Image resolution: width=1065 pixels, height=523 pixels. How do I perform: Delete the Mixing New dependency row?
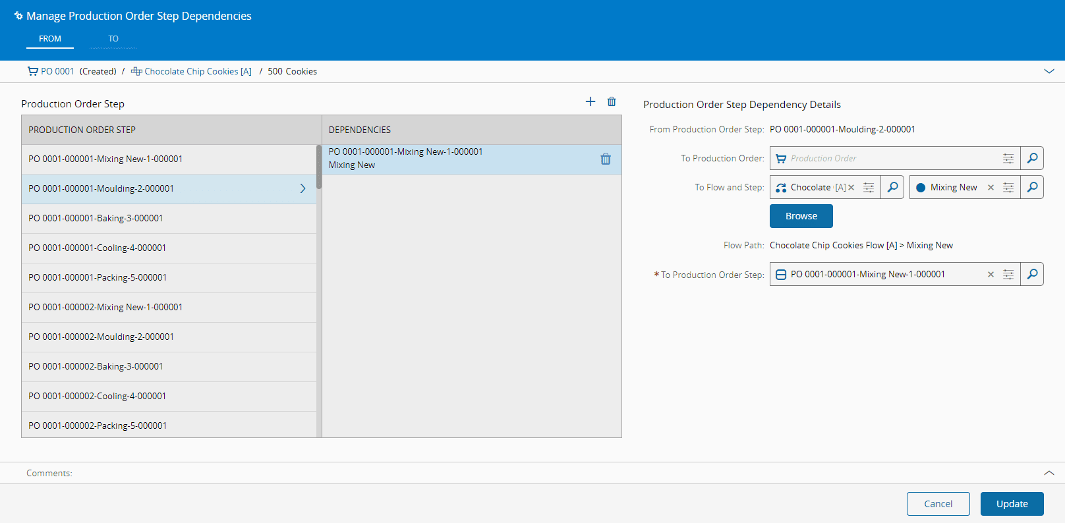click(x=606, y=159)
